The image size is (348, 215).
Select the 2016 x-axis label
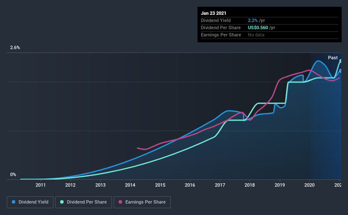[x=190, y=185]
